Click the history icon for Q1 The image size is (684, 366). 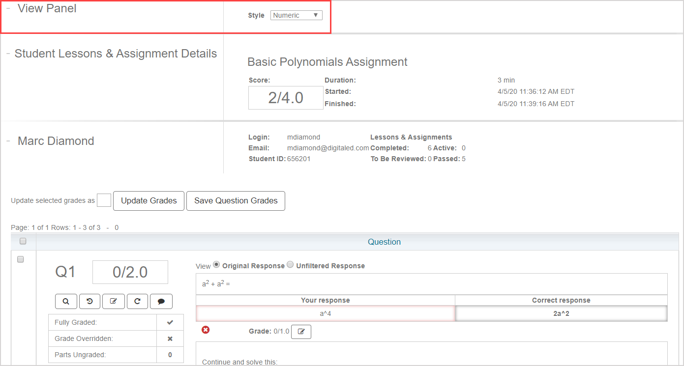click(x=90, y=301)
